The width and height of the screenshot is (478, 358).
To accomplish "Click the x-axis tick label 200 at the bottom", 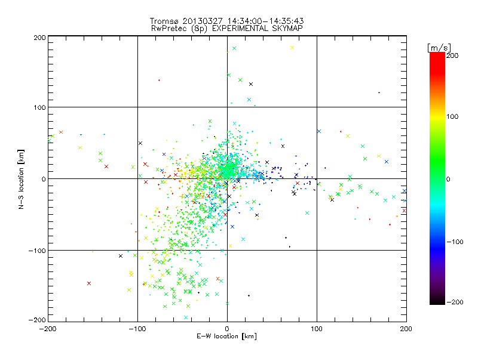I will 406,329.
